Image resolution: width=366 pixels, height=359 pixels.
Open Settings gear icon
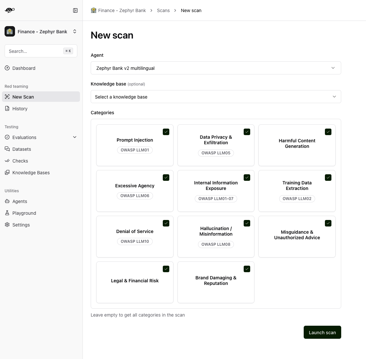click(7, 225)
